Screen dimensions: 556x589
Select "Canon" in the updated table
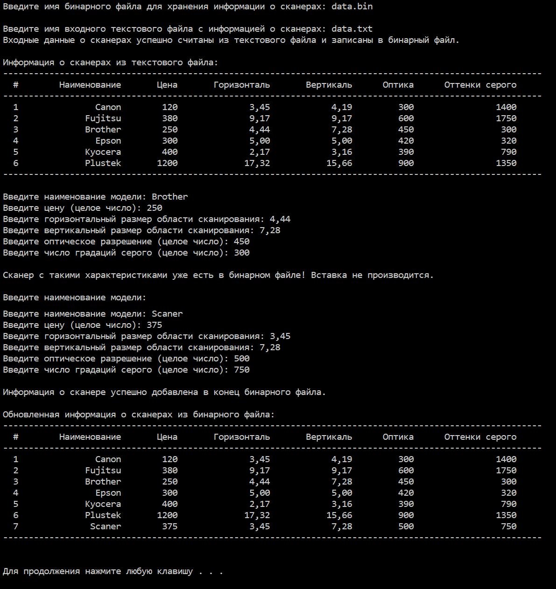click(x=108, y=459)
